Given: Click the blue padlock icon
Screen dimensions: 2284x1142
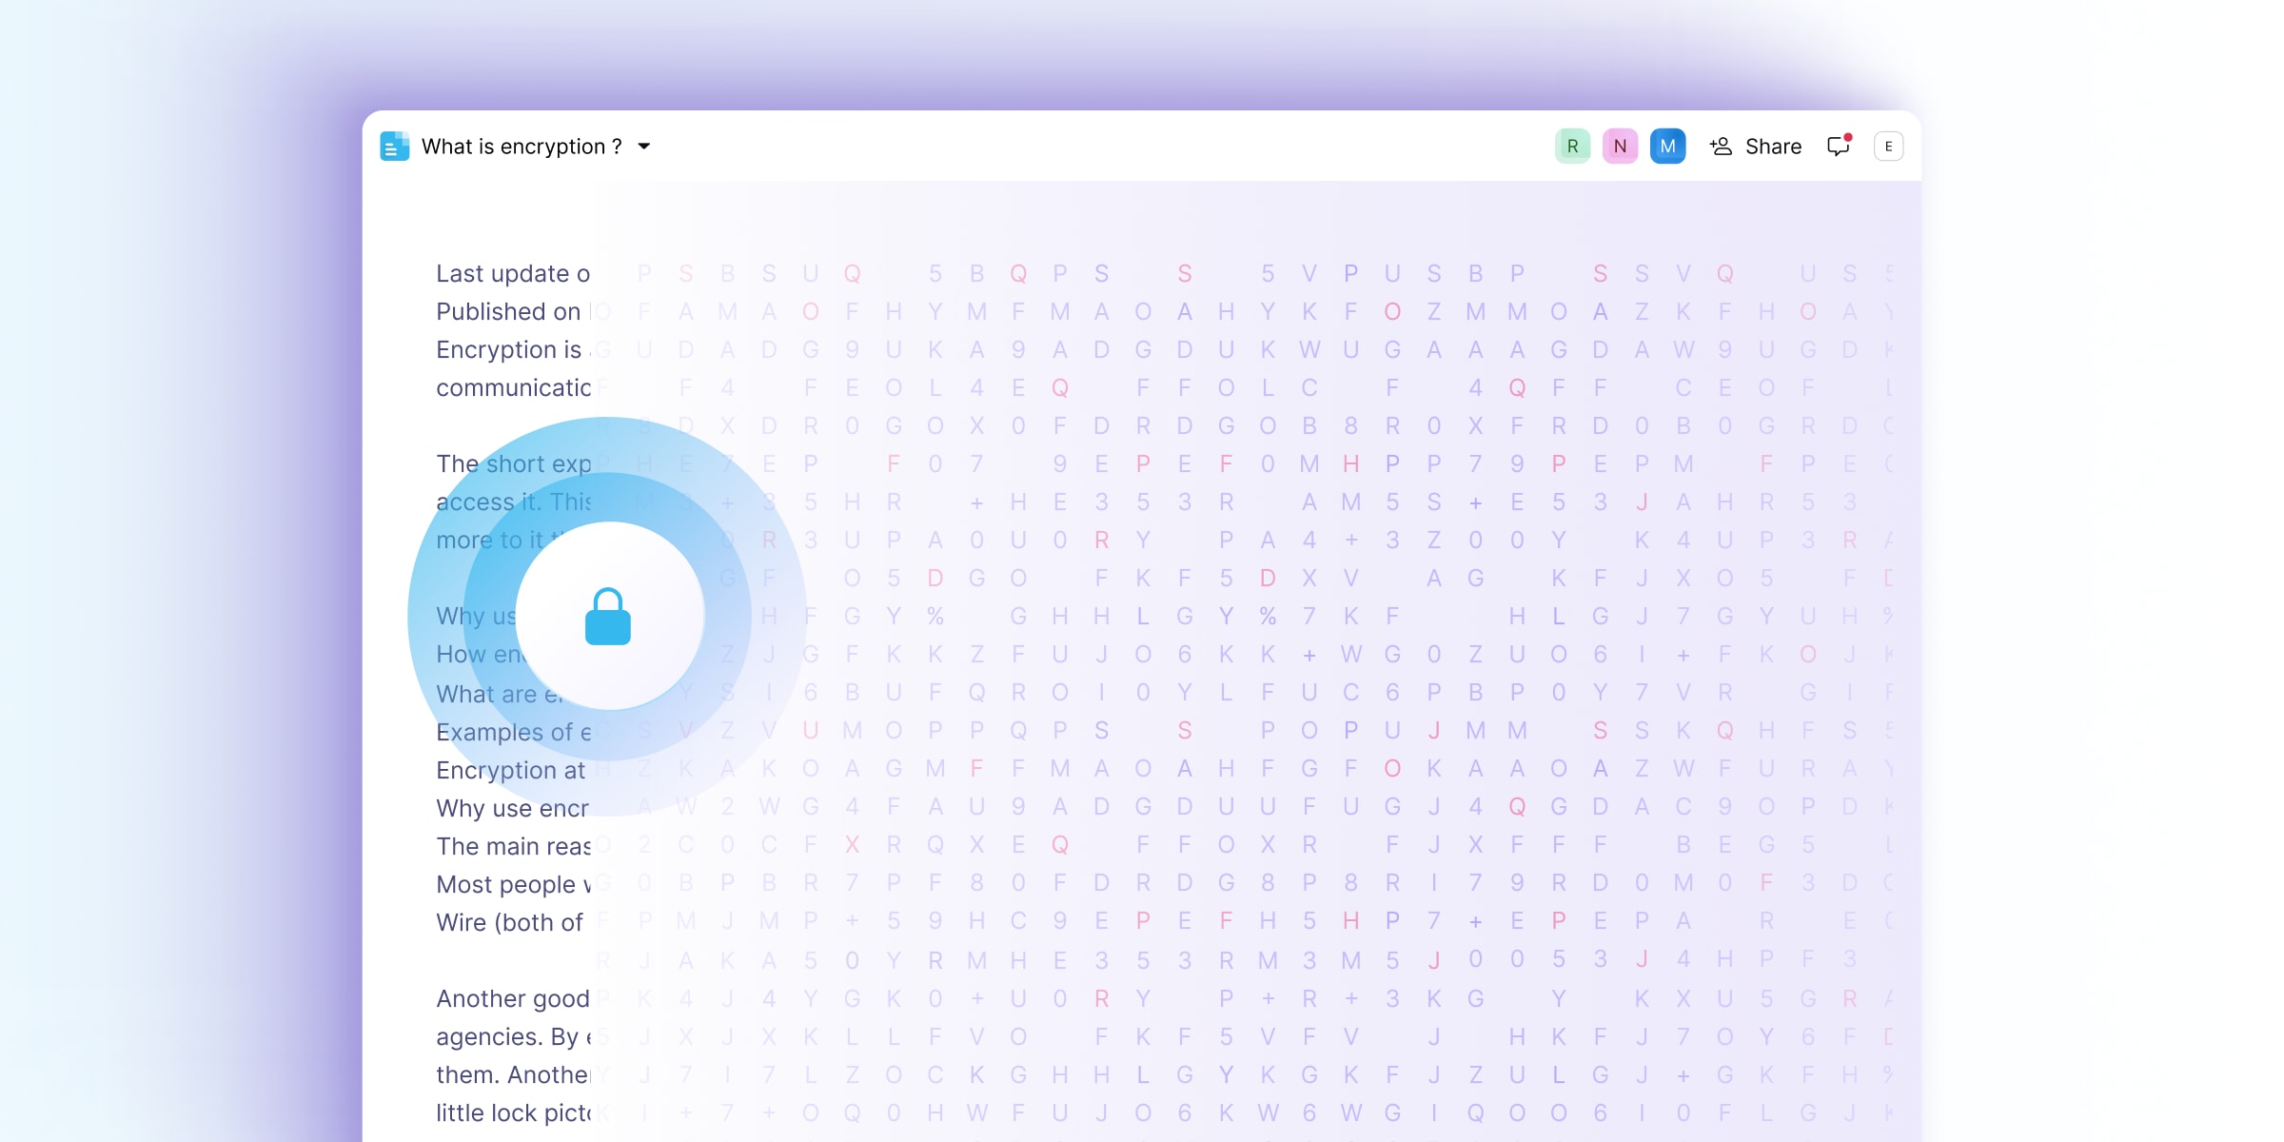Looking at the screenshot, I should coord(608,617).
